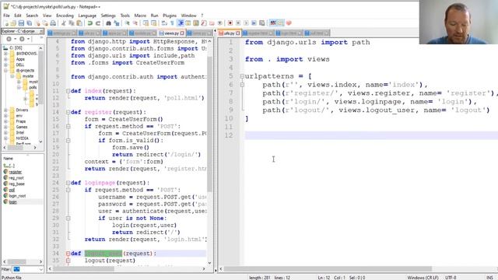Select the login_root file in file list
Screen dimensions: 498x280
click(17, 196)
